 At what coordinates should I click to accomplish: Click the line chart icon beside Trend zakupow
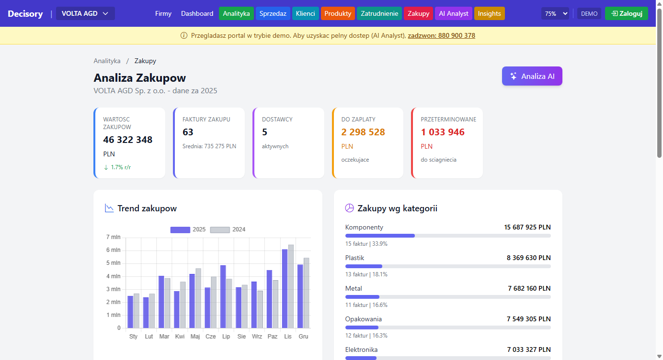pos(109,208)
